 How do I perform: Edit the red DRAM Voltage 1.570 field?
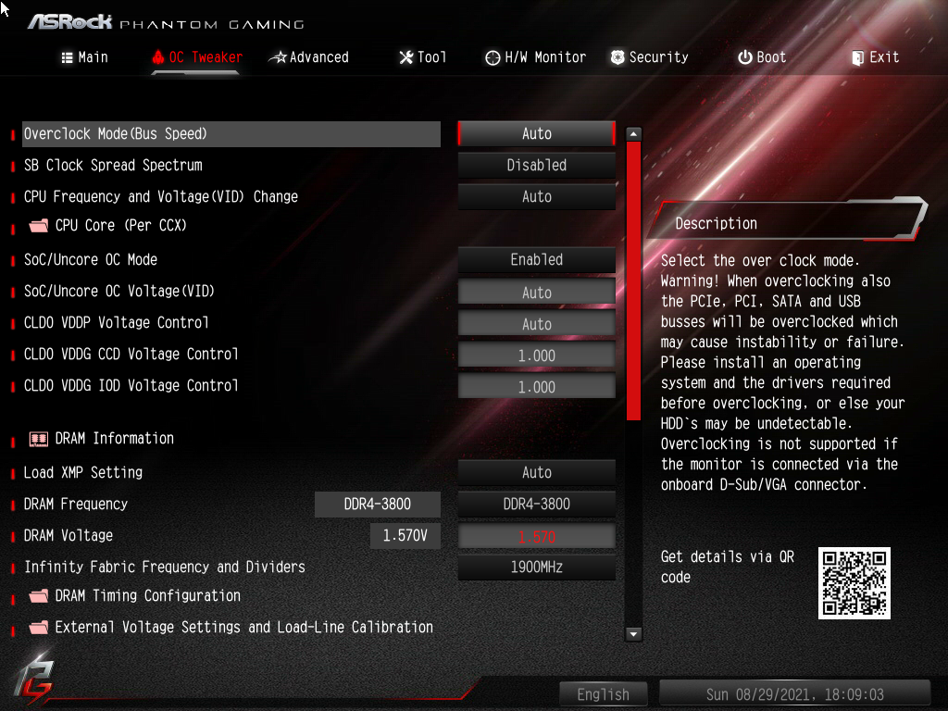click(x=537, y=536)
